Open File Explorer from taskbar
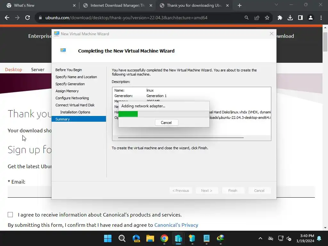 [150, 238]
